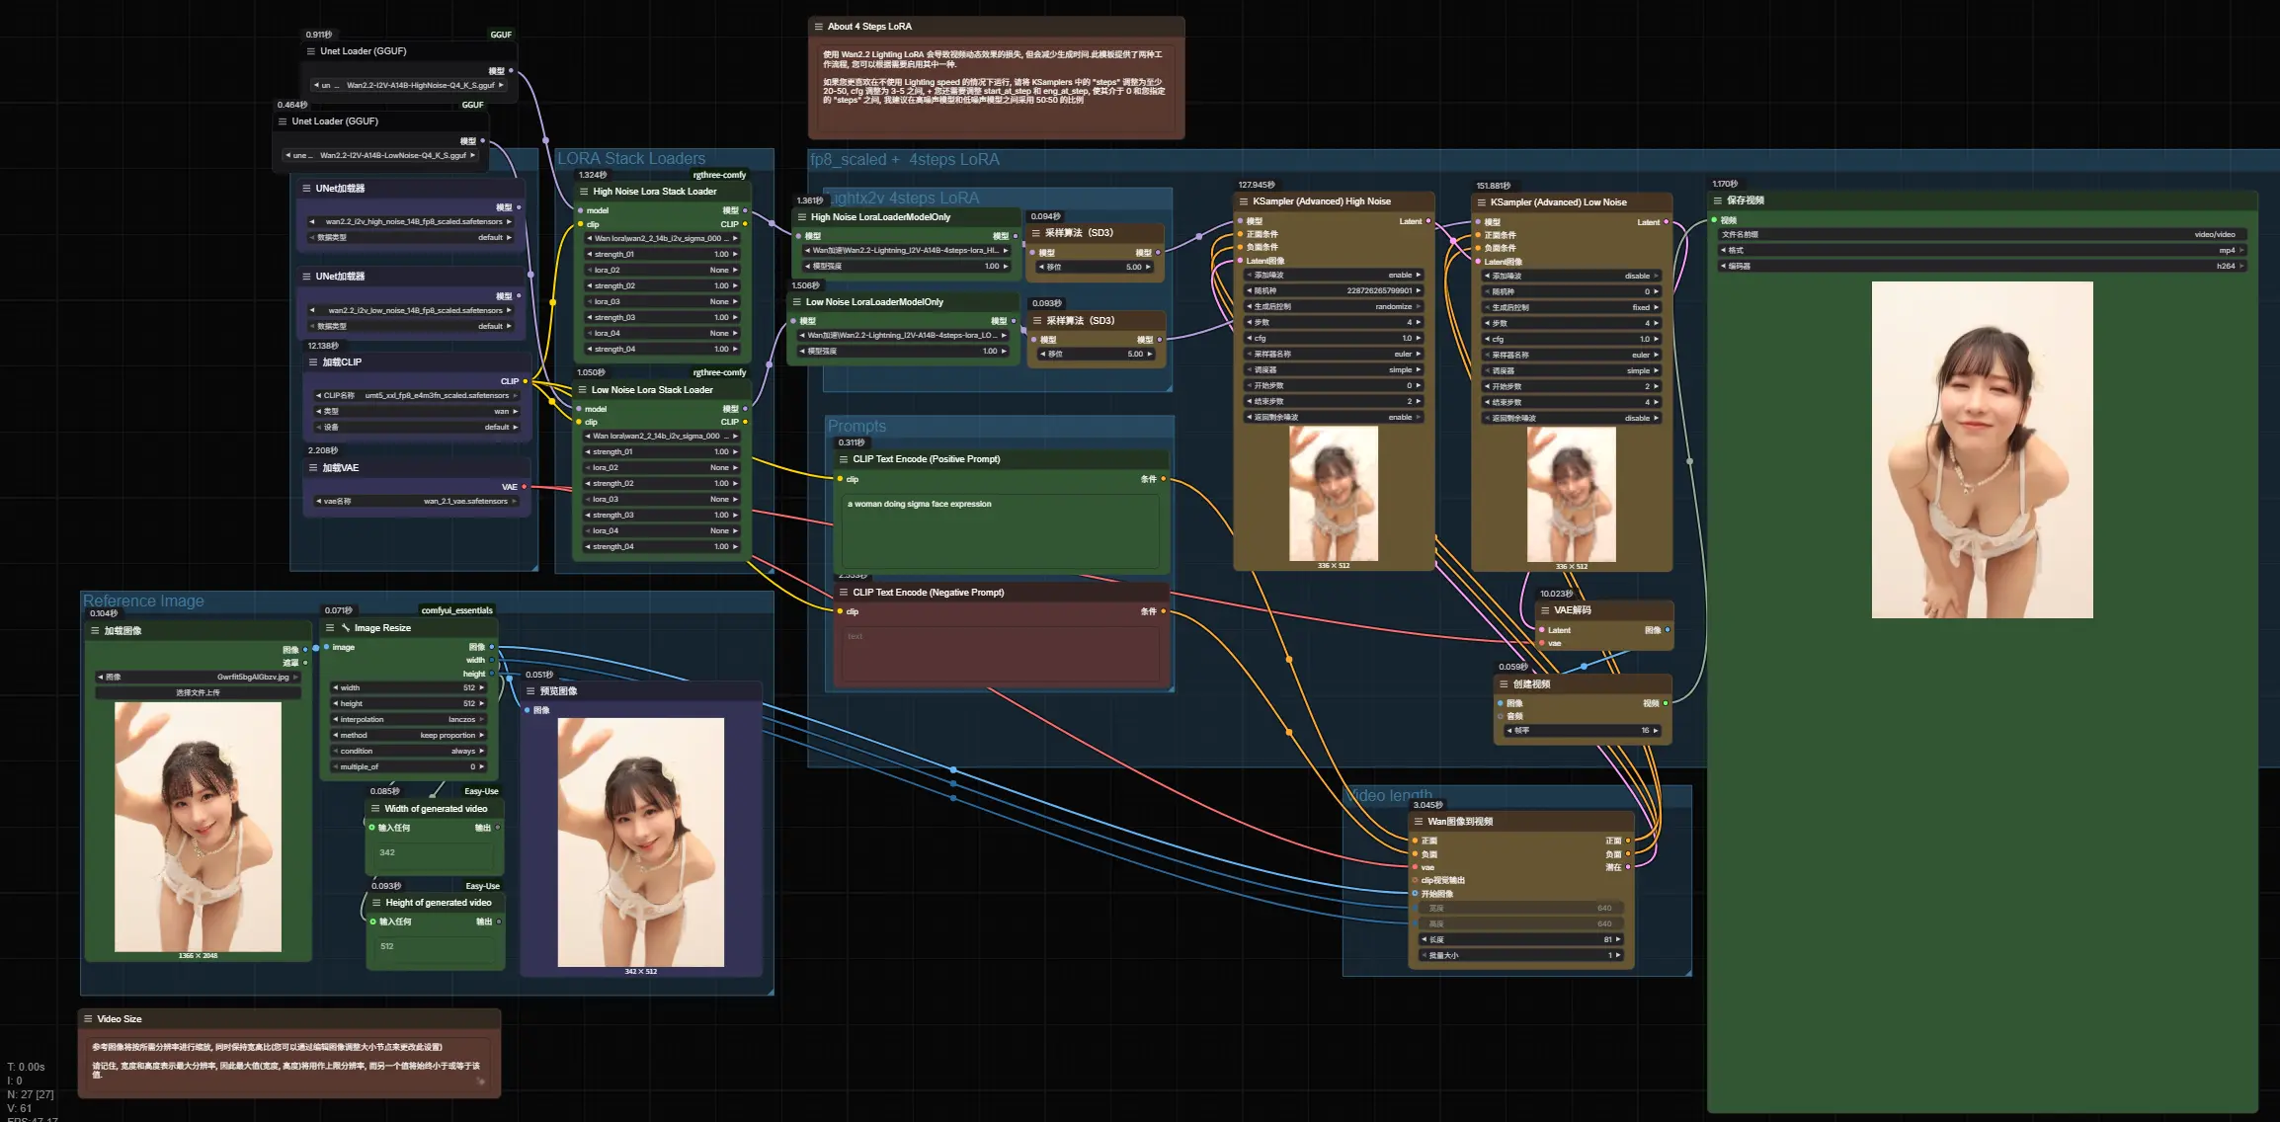The width and height of the screenshot is (2280, 1122).
Task: Click menu icon on KSampler High Noise node
Action: [x=1243, y=201]
